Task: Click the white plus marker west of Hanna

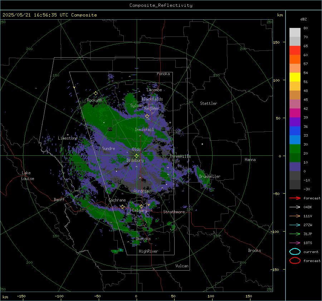Action: pos(202,144)
